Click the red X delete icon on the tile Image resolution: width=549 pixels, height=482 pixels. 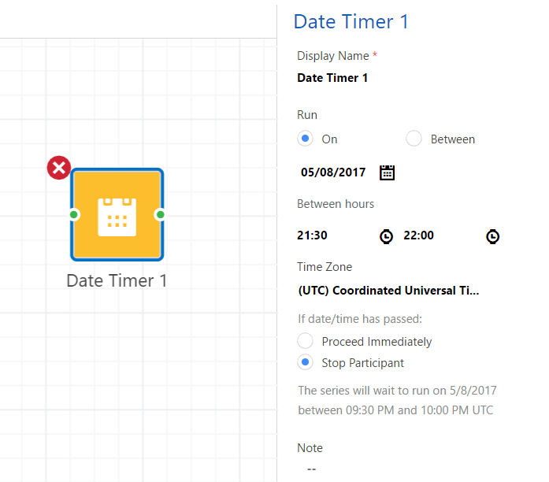pos(59,168)
